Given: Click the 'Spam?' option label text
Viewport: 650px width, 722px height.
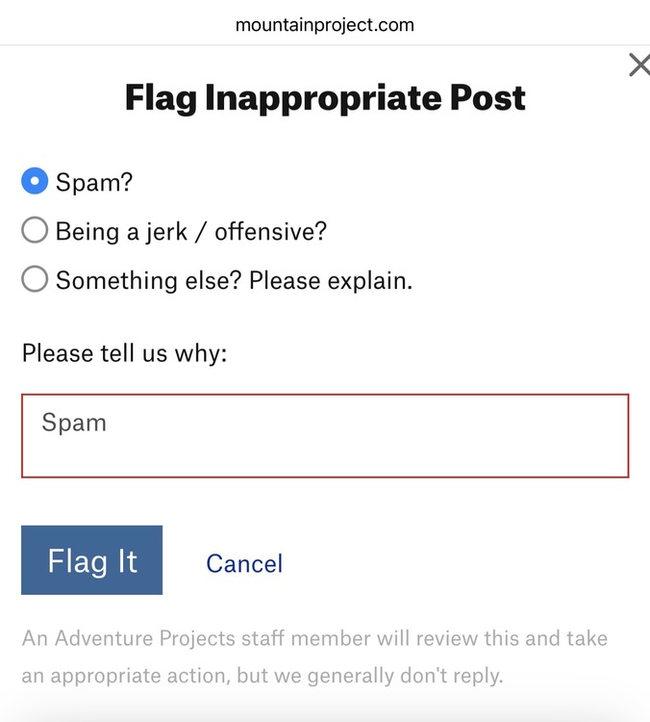Looking at the screenshot, I should click(x=93, y=181).
